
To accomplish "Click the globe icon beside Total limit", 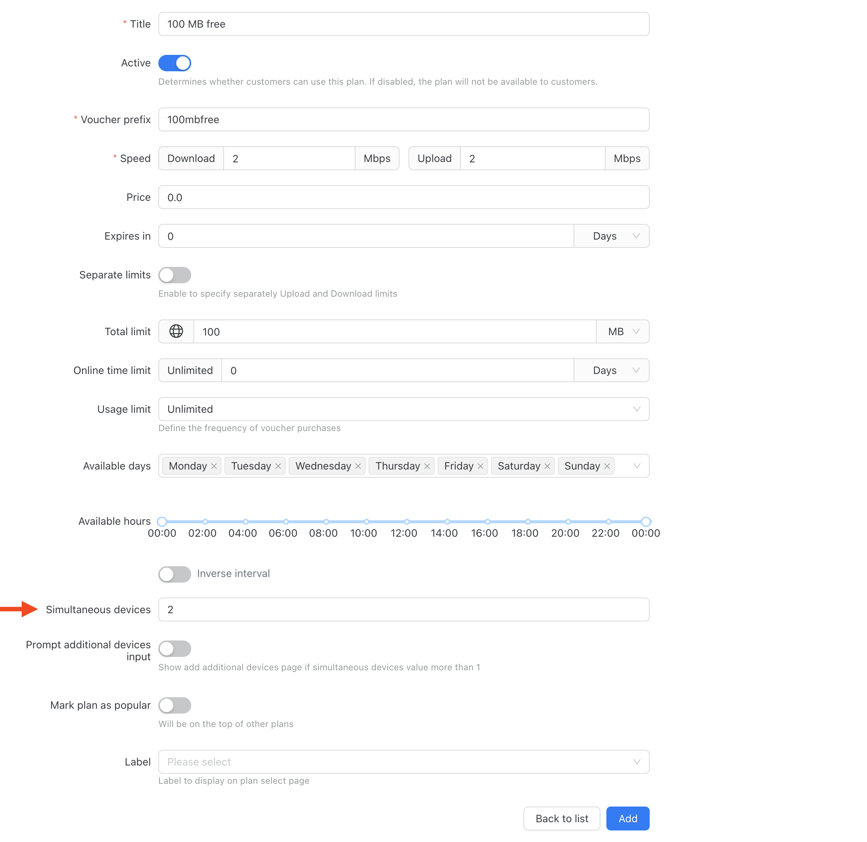I will [x=176, y=331].
